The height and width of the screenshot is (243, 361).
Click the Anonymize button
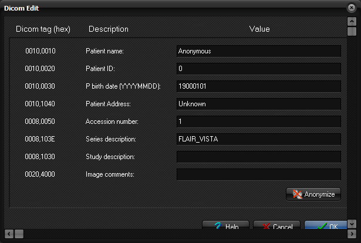click(x=313, y=194)
